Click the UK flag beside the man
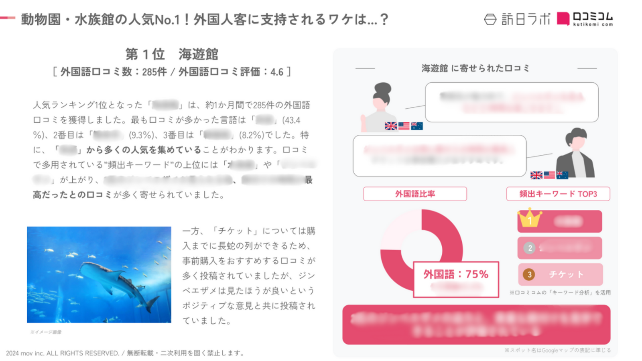The image size is (642, 361). (536, 175)
